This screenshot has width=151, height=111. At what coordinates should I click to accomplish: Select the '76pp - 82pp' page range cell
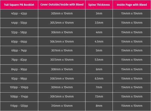(x=19, y=60)
